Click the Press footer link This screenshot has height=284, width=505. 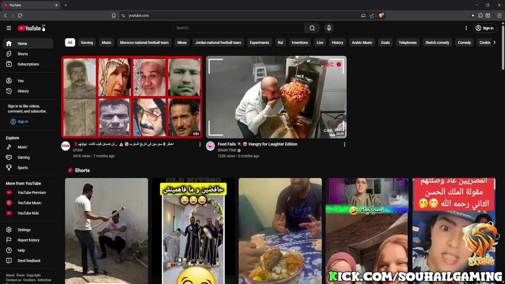21,275
